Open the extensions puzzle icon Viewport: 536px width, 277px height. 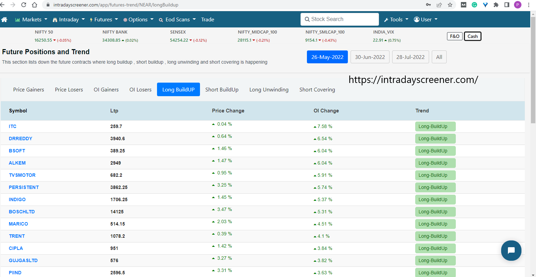tap(496, 5)
